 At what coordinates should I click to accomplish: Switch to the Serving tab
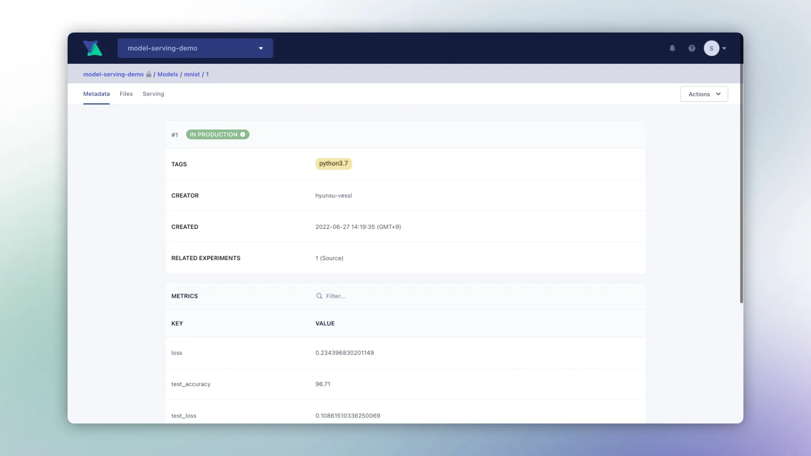(x=153, y=94)
